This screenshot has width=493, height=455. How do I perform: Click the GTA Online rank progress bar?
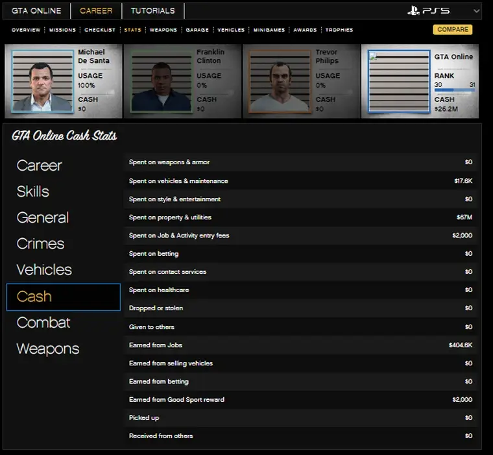(454, 90)
